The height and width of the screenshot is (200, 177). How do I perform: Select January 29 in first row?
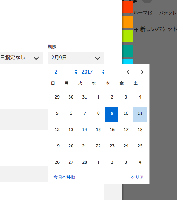(57, 97)
